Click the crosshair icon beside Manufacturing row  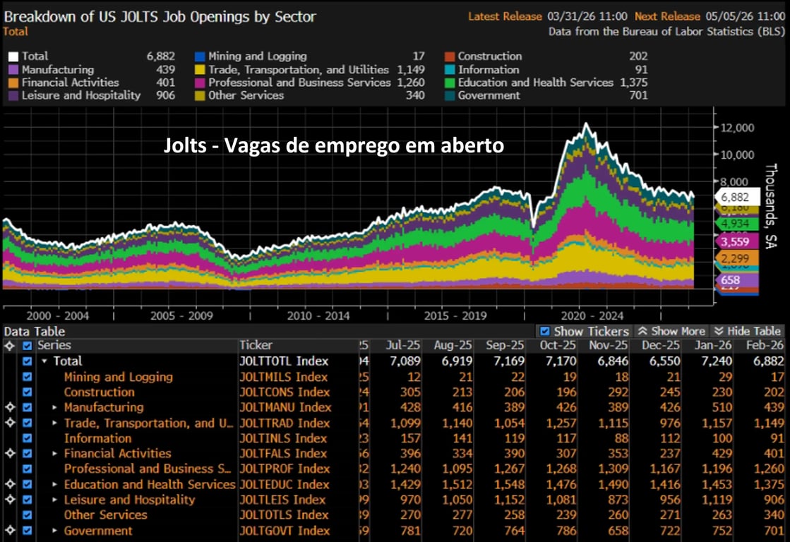coord(9,407)
